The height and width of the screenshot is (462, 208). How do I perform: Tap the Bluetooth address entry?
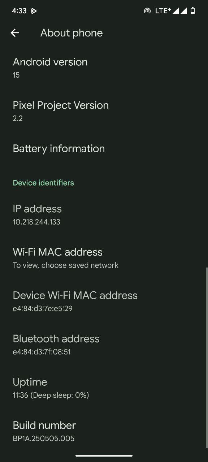[104, 345]
